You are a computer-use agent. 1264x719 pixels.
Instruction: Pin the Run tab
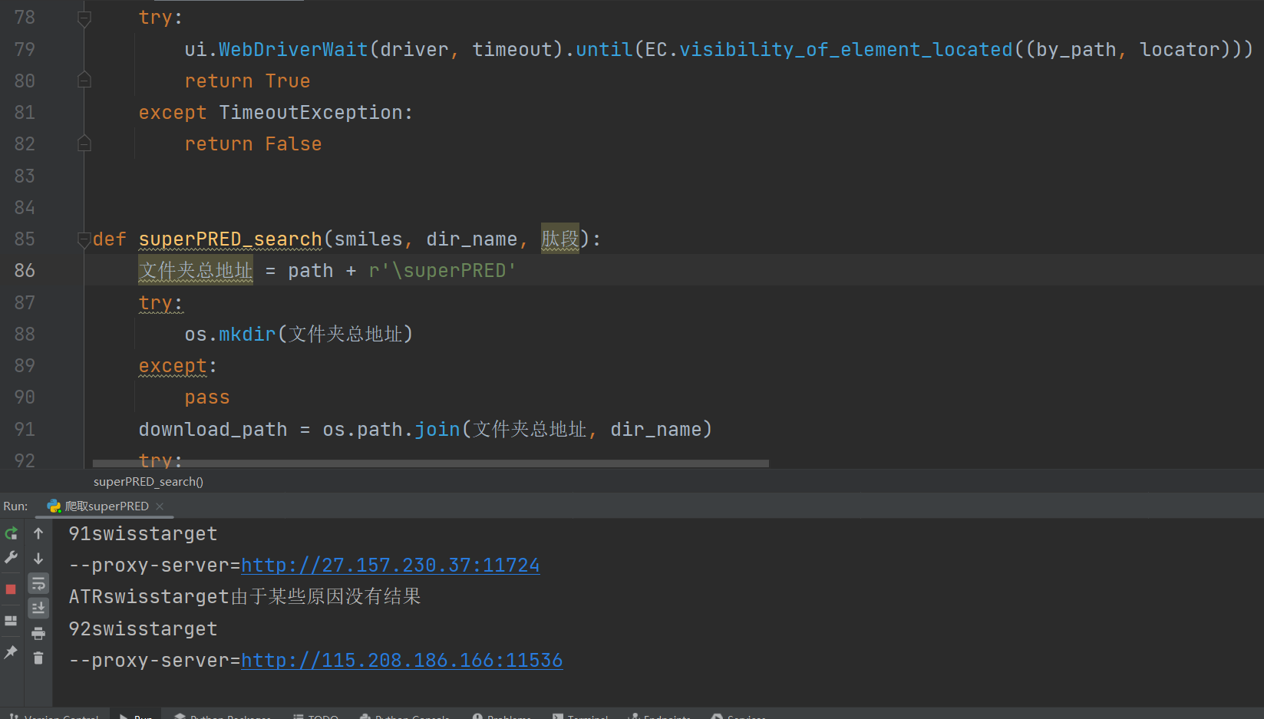coord(11,652)
